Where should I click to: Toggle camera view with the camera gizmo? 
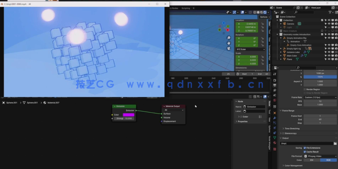click(229, 48)
